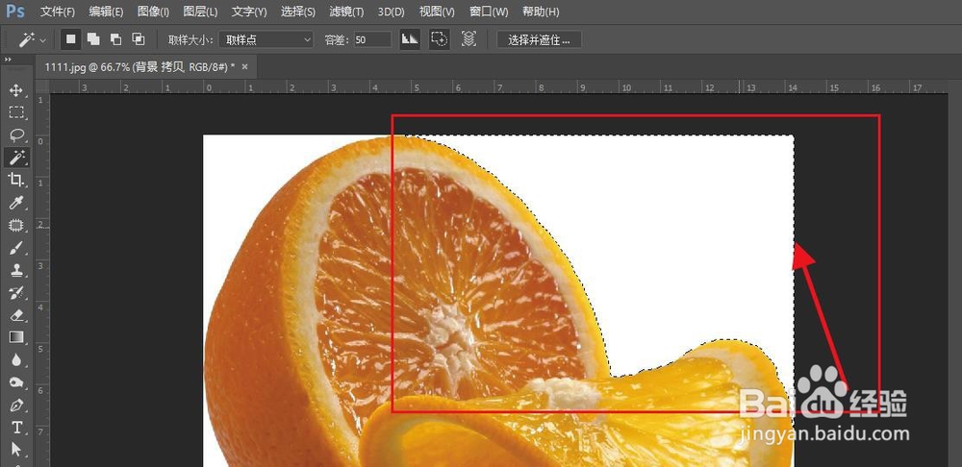The width and height of the screenshot is (962, 467).
Task: Select the Horizontal Type tool
Action: (x=16, y=428)
